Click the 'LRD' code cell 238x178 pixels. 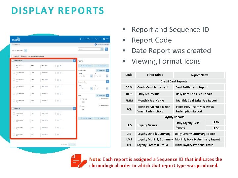129,125
